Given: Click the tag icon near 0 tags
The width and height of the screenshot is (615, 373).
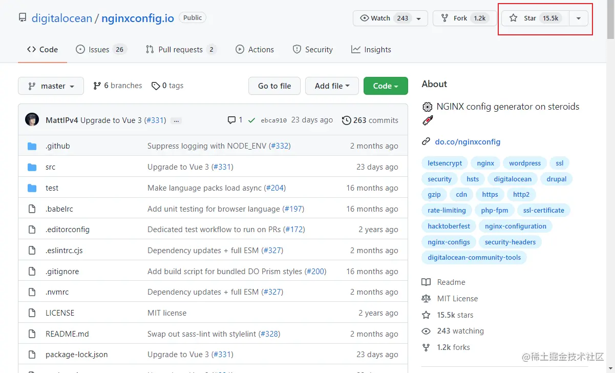Looking at the screenshot, I should coord(156,86).
